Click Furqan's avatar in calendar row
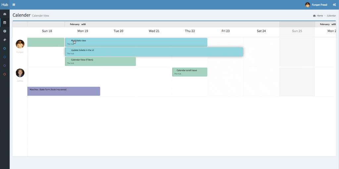Screen dimensions: 339x169 tap(20, 44)
